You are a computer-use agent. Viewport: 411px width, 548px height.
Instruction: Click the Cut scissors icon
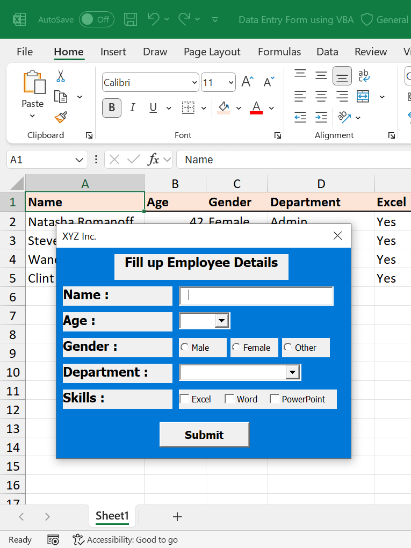[61, 76]
